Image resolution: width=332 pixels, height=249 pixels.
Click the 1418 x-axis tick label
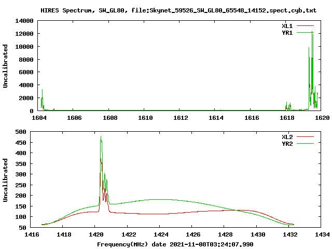click(x=64, y=234)
